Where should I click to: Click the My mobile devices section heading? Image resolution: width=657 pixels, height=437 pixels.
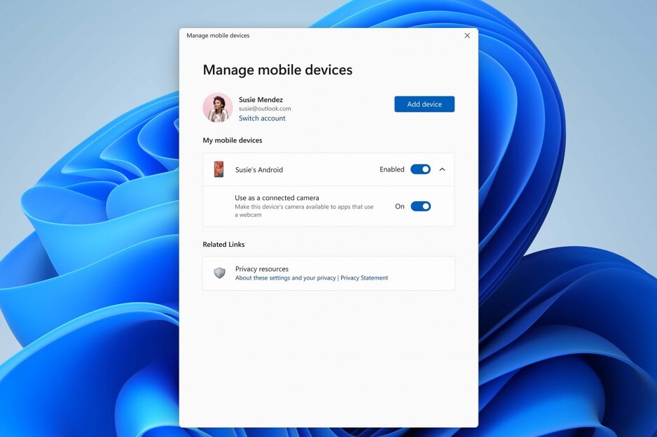(233, 141)
